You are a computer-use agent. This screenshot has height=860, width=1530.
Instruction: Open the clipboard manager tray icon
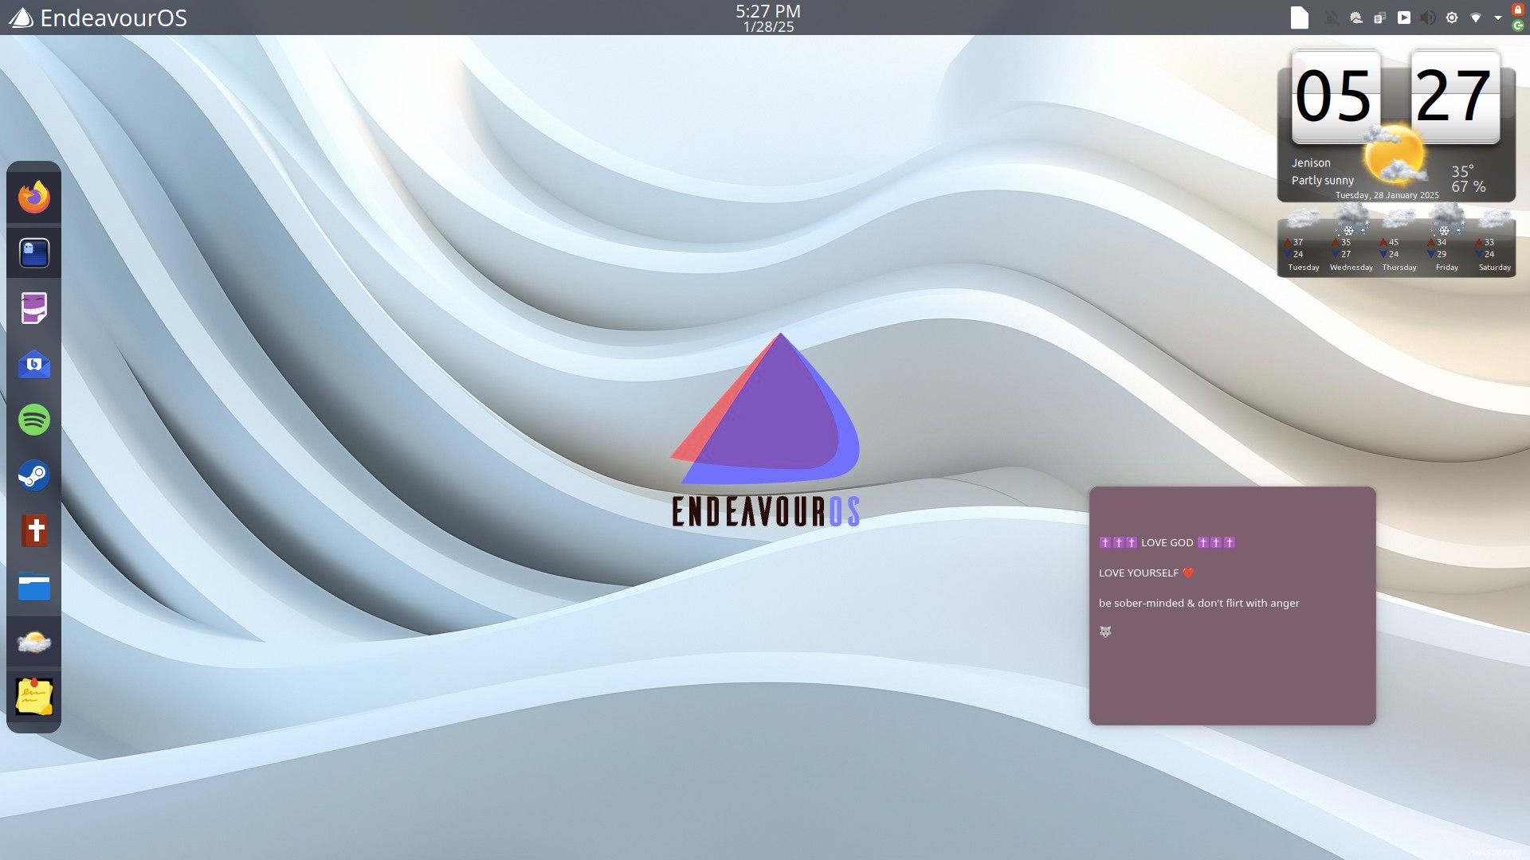(x=1379, y=18)
